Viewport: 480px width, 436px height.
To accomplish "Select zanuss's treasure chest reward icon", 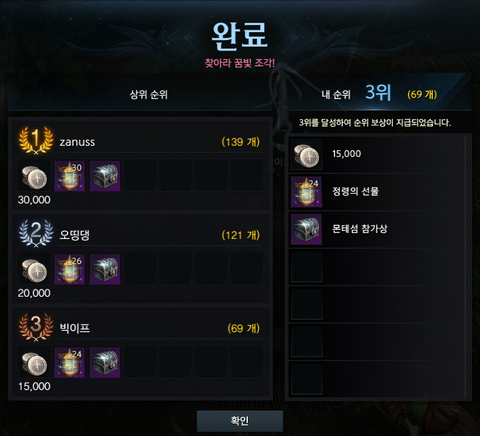I will tap(105, 176).
